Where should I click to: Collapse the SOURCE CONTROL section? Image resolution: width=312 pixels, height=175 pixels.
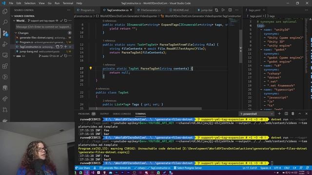(12, 16)
